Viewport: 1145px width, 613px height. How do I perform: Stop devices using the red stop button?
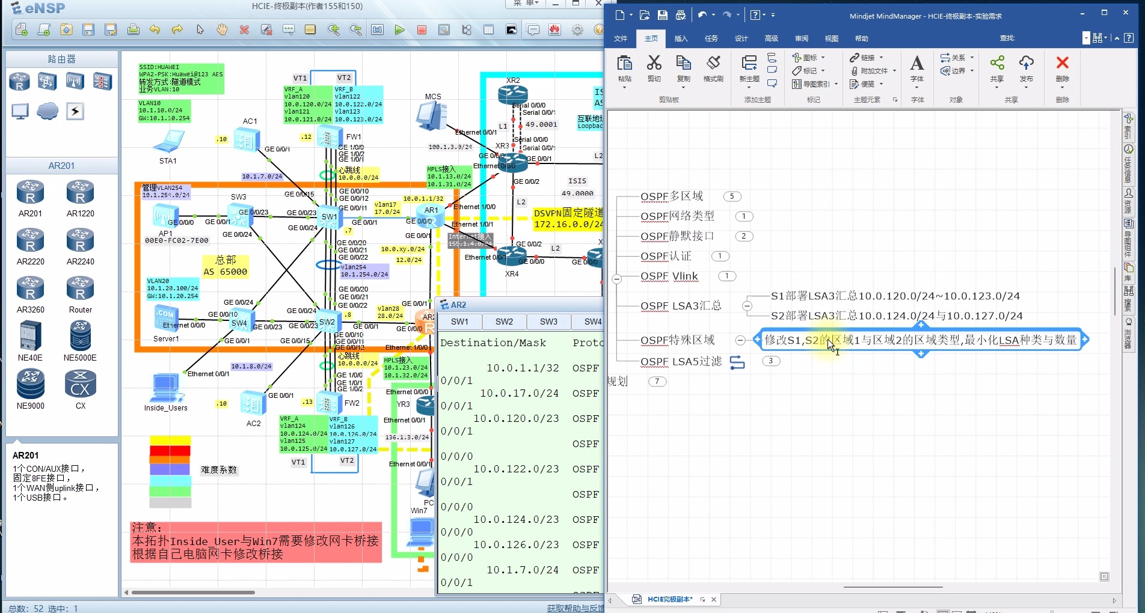[422, 29]
